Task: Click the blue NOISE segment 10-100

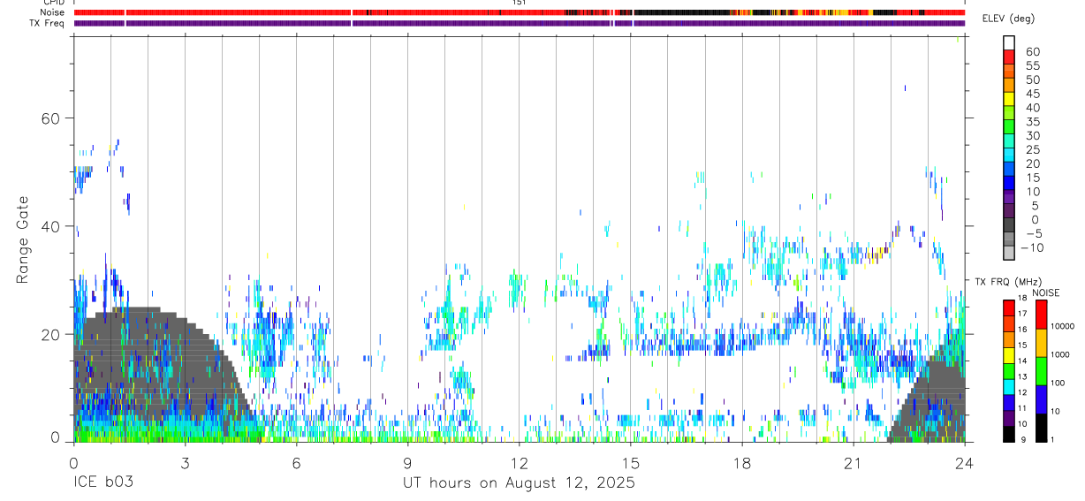Action: pyautogui.click(x=1041, y=399)
